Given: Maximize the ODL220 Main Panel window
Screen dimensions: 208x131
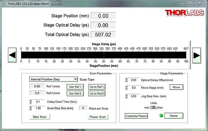Looking at the screenshot, I should (x=190, y=3).
